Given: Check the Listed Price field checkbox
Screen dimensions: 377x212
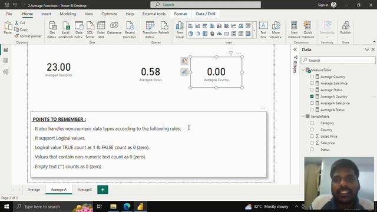Looking at the screenshot, I should coord(312,136).
